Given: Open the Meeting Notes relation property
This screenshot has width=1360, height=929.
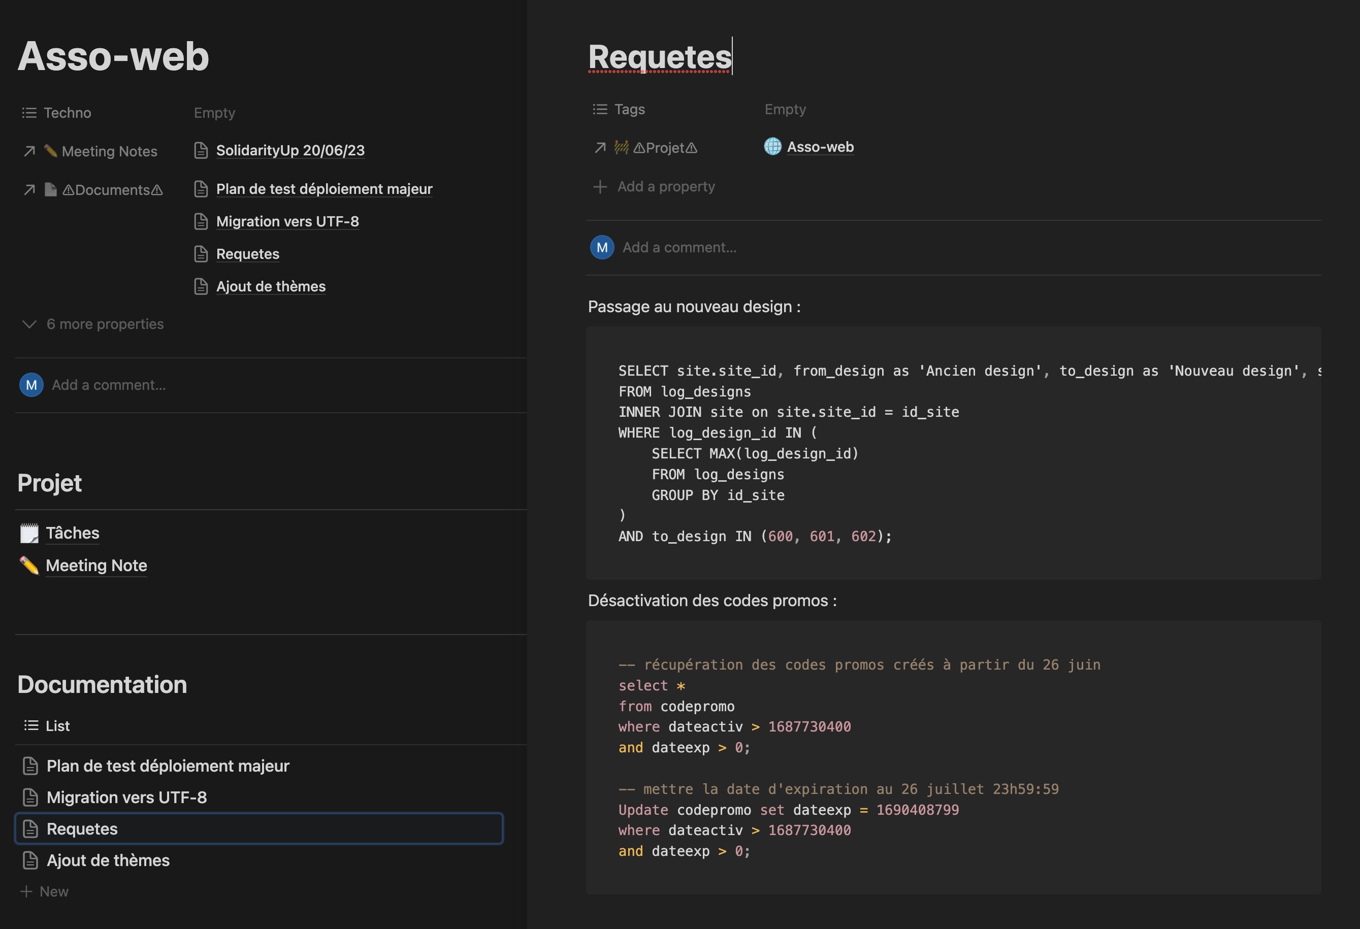Looking at the screenshot, I should pyautogui.click(x=109, y=151).
